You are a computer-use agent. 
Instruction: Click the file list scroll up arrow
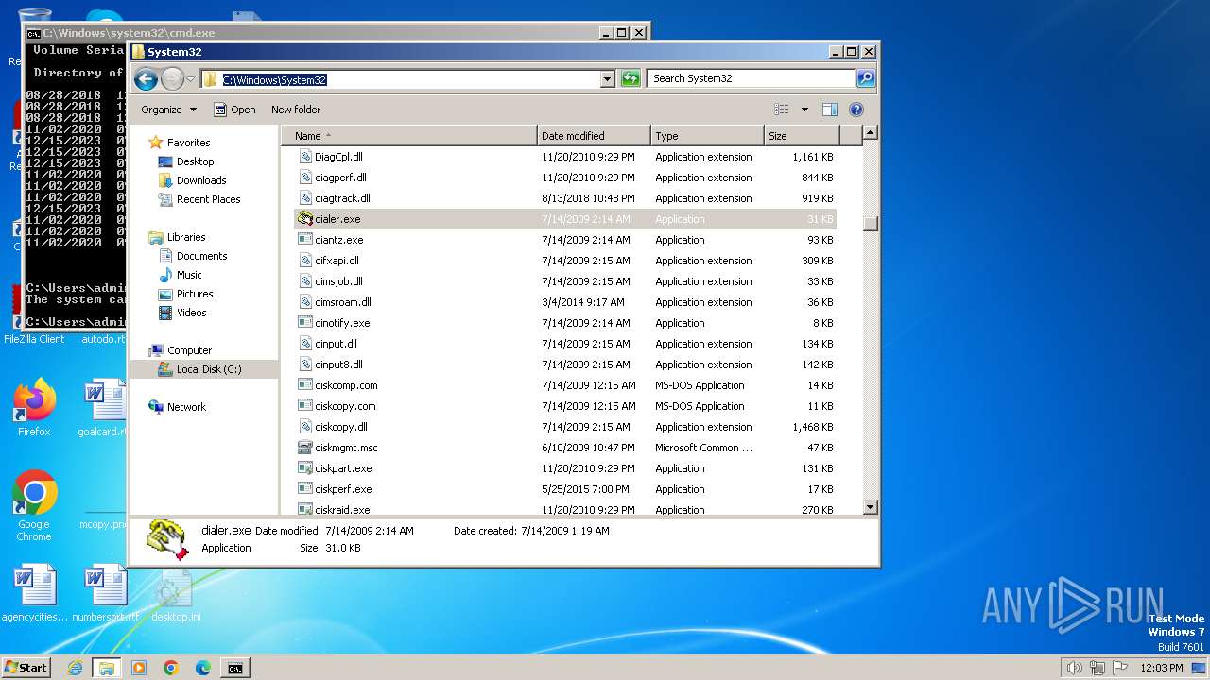[871, 133]
